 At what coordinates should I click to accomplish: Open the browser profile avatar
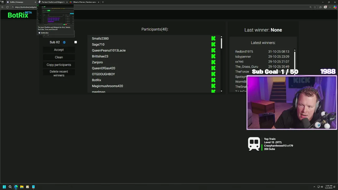[x=325, y=7]
